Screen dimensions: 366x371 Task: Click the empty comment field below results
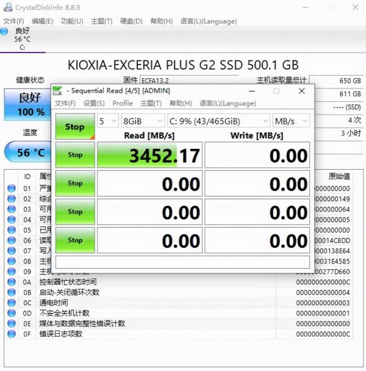(182, 262)
